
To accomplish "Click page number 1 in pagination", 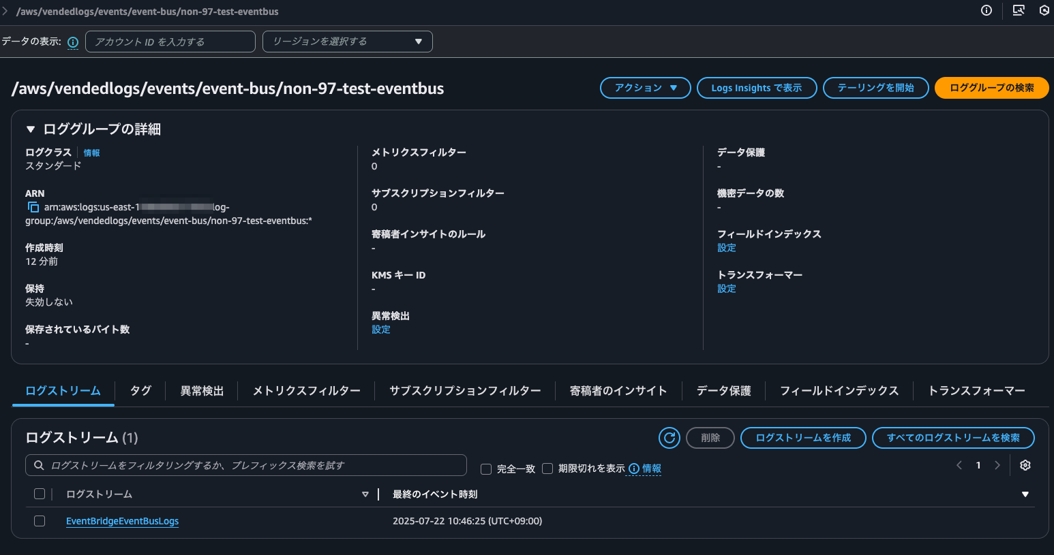I will tap(978, 465).
